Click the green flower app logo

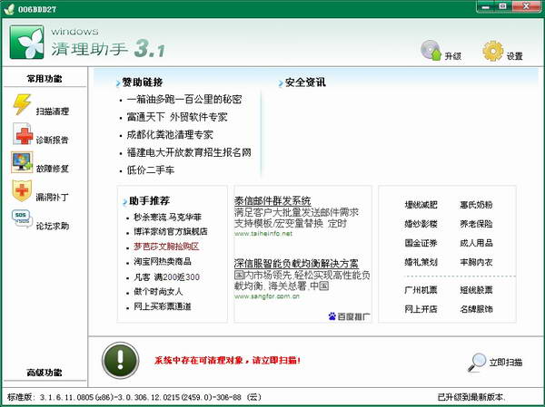tap(26, 42)
